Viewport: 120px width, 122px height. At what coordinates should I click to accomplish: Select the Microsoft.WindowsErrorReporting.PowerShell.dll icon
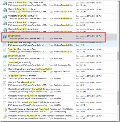pyautogui.click(x=5, y=70)
